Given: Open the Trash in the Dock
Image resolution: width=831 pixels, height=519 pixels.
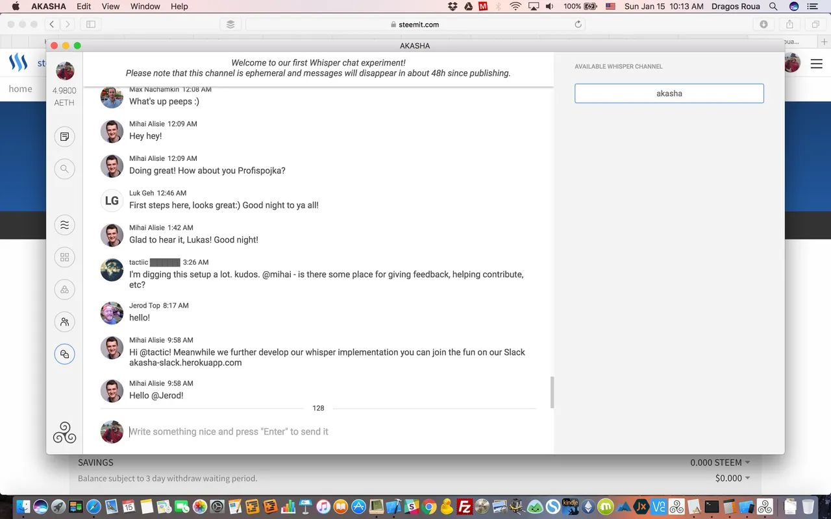Looking at the screenshot, I should click(x=808, y=507).
